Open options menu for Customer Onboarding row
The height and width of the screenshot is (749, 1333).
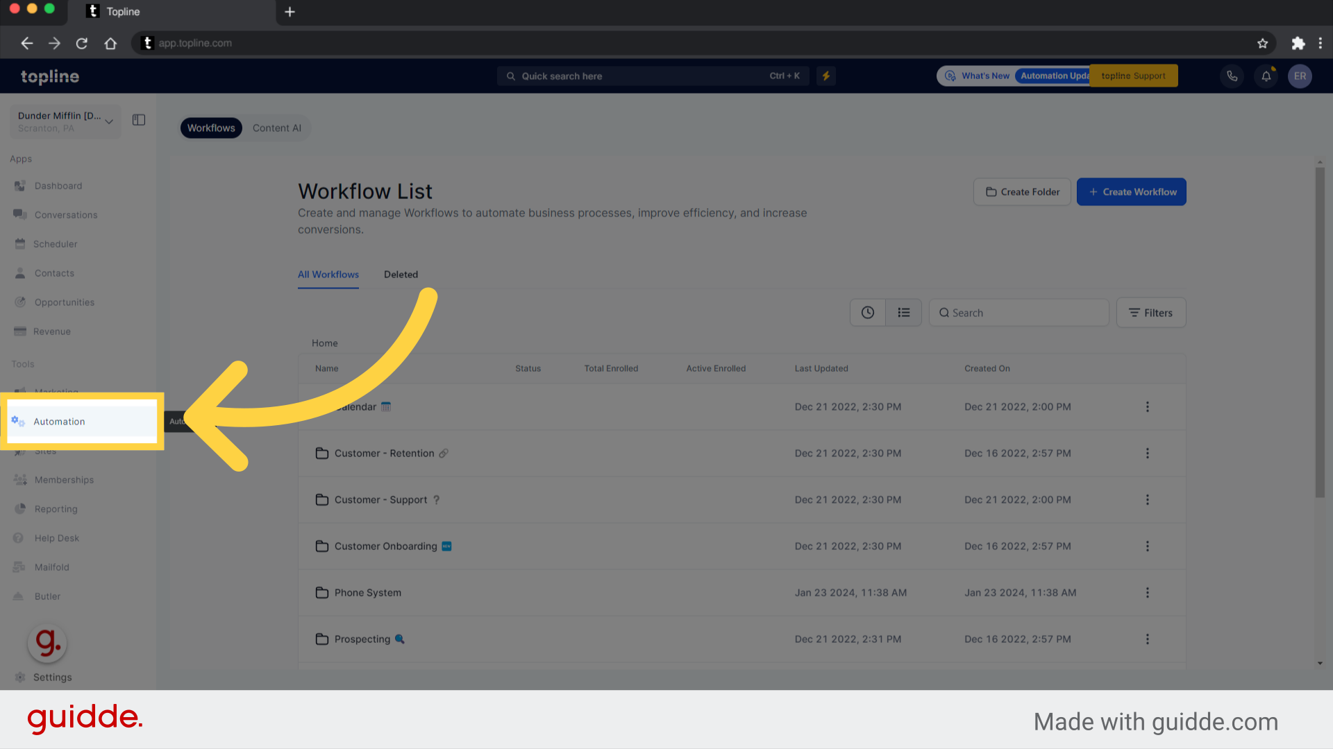click(1148, 546)
